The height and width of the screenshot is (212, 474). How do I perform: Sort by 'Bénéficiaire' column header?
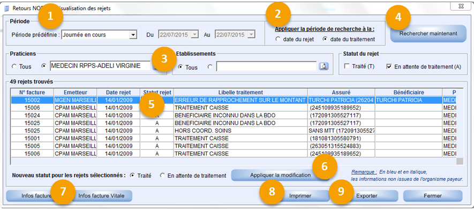coord(409,93)
